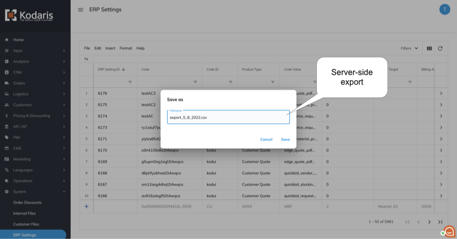Select cell 6169 in ERP Setting ID
Viewport: 457px width, 239px height.
pyautogui.click(x=115, y=161)
